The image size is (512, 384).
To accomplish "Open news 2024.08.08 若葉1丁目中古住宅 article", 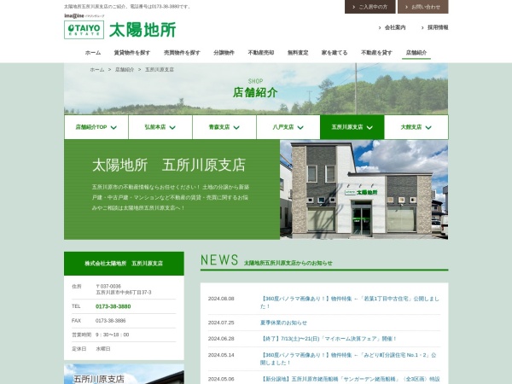I will click(350, 302).
